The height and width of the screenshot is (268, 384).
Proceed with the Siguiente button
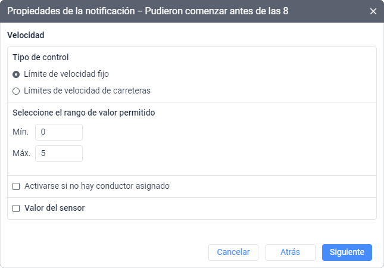[x=346, y=252]
